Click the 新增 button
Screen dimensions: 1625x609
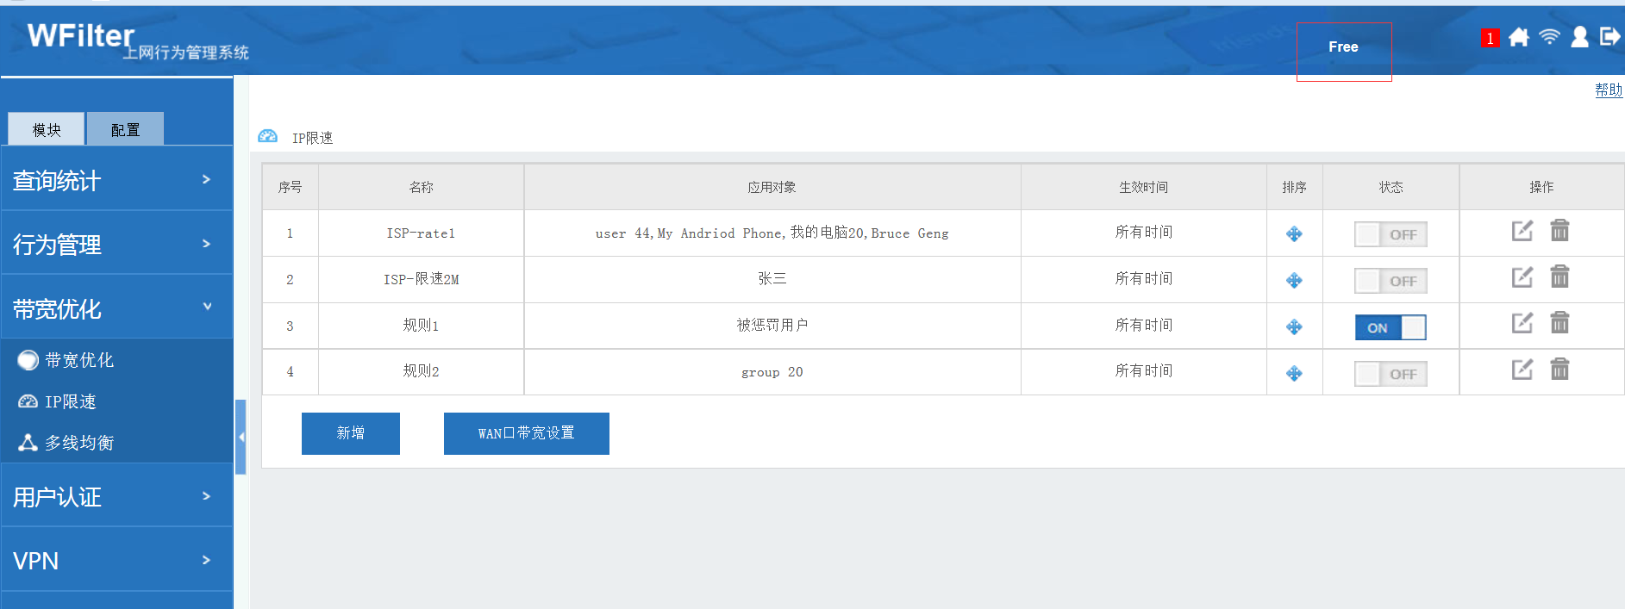click(350, 433)
